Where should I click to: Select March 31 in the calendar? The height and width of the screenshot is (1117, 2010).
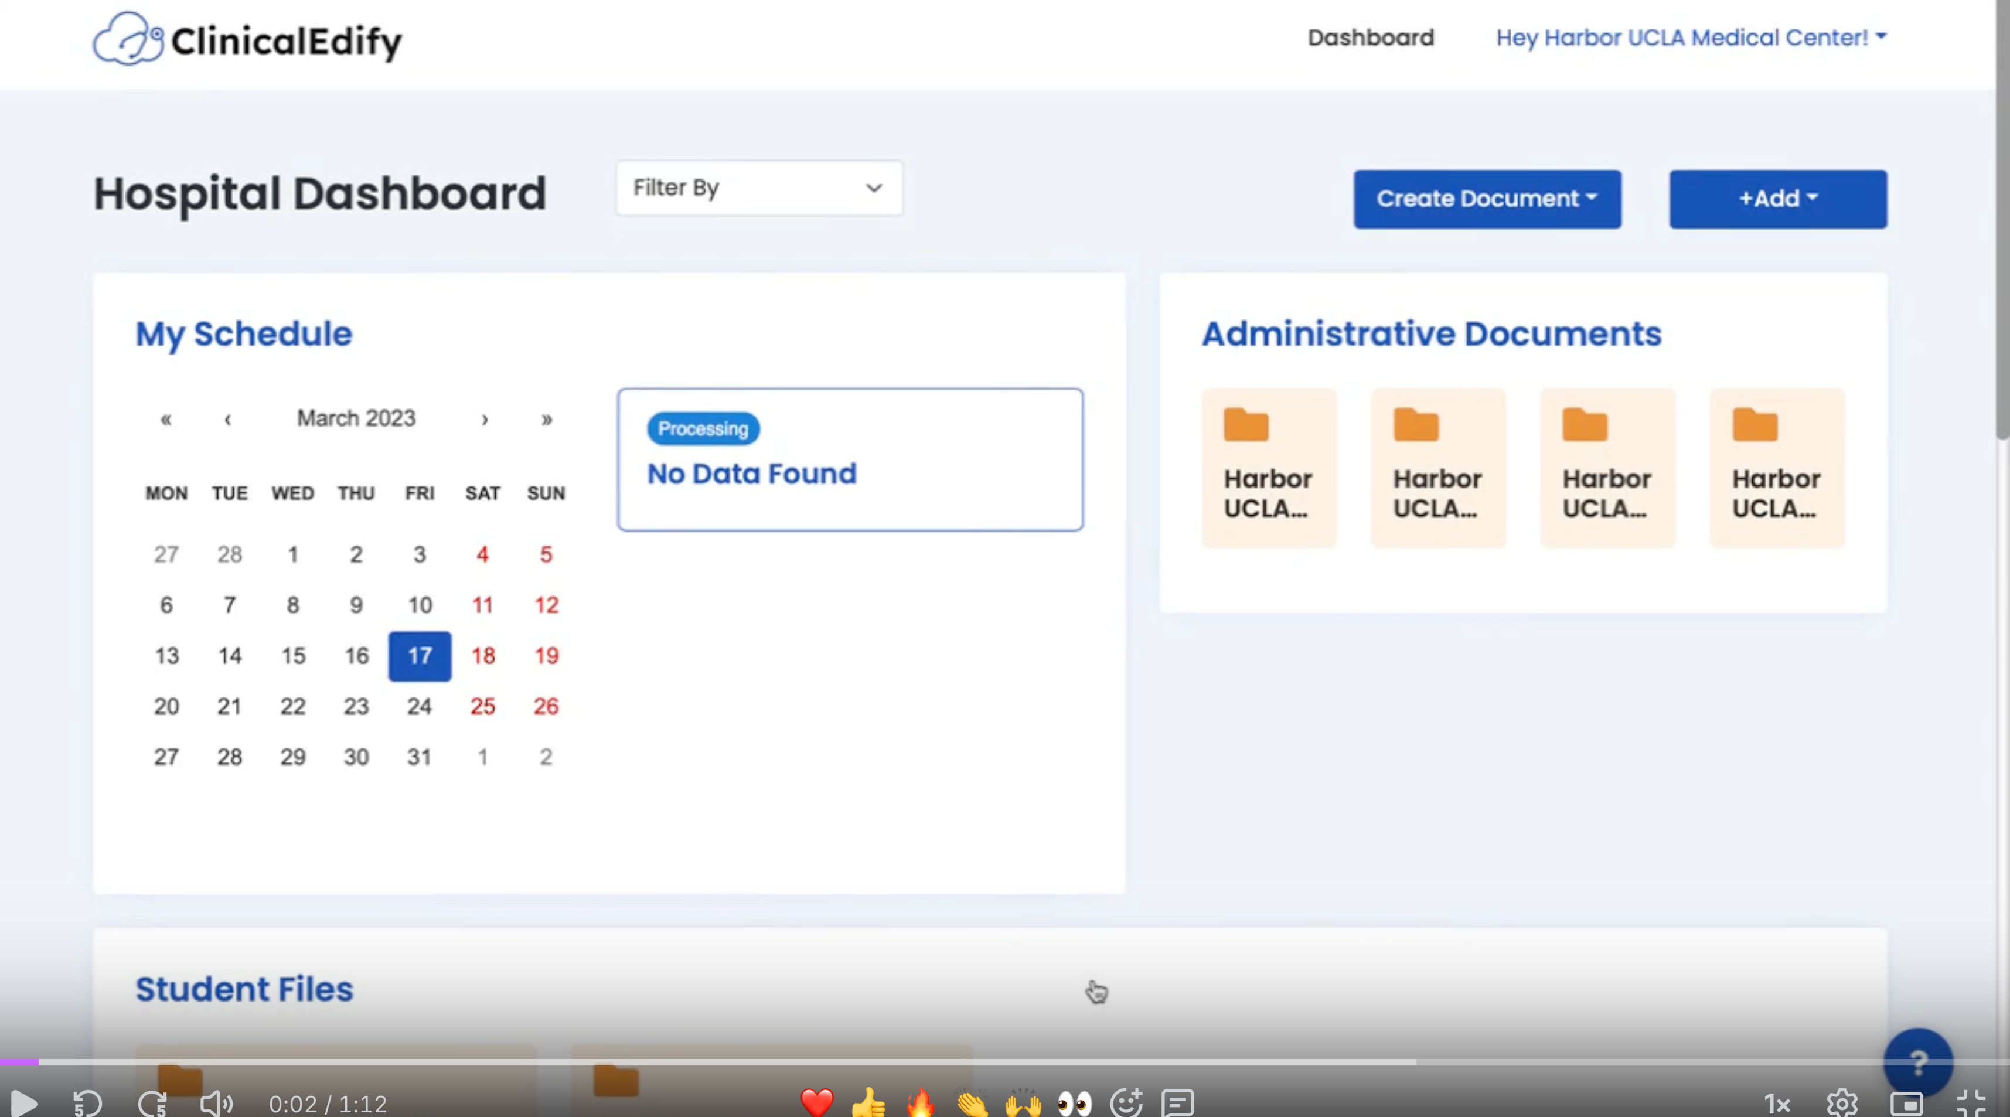tap(419, 757)
